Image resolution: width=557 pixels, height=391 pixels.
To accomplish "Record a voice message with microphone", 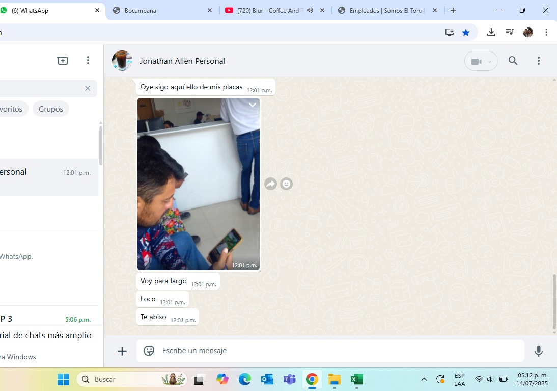I will [x=538, y=351].
